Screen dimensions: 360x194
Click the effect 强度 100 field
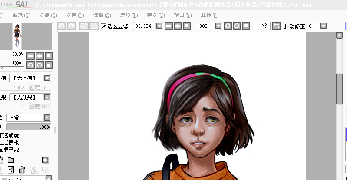[39, 107]
